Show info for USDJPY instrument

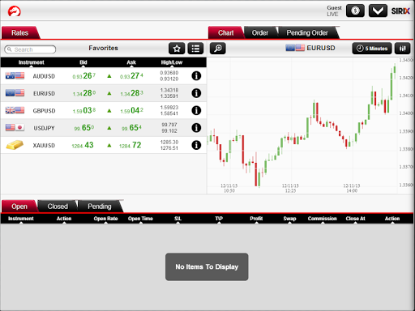196,128
